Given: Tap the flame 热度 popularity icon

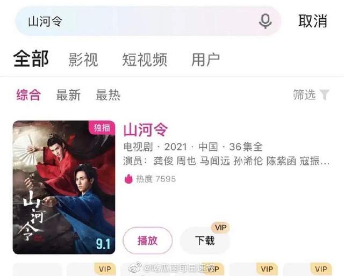Looking at the screenshot, I should pyautogui.click(x=128, y=179).
